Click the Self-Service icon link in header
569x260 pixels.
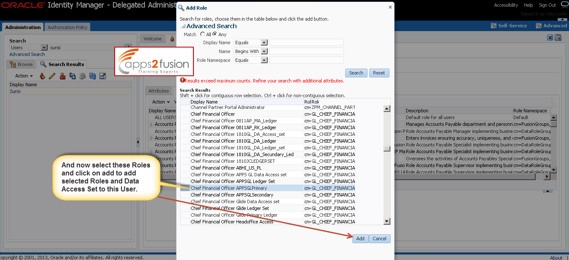(x=509, y=26)
